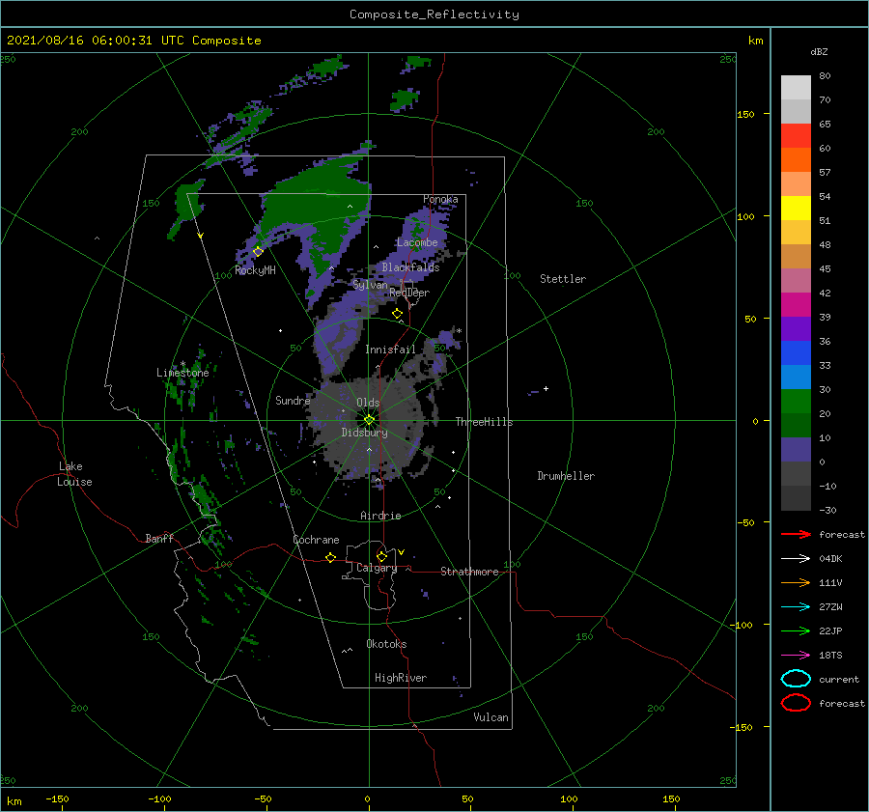Click the Okotoks town label

[x=386, y=644]
